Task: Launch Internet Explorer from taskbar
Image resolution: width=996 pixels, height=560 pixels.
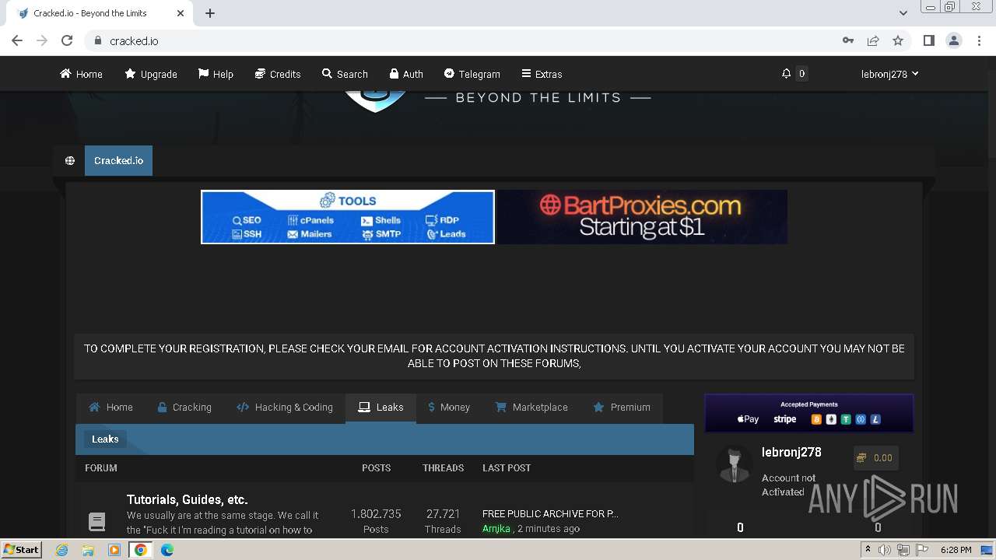Action: (x=61, y=550)
